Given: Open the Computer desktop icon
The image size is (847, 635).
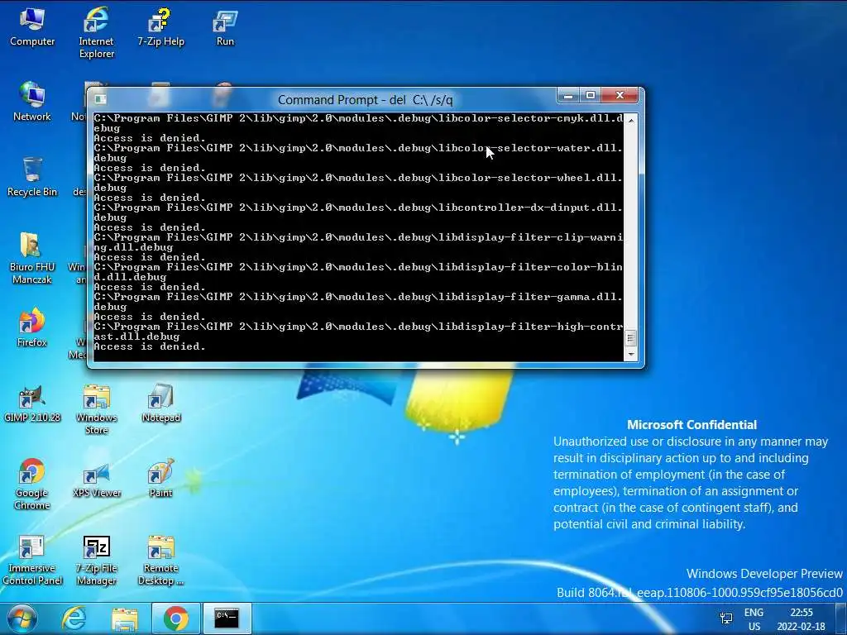Looking at the screenshot, I should [32, 27].
